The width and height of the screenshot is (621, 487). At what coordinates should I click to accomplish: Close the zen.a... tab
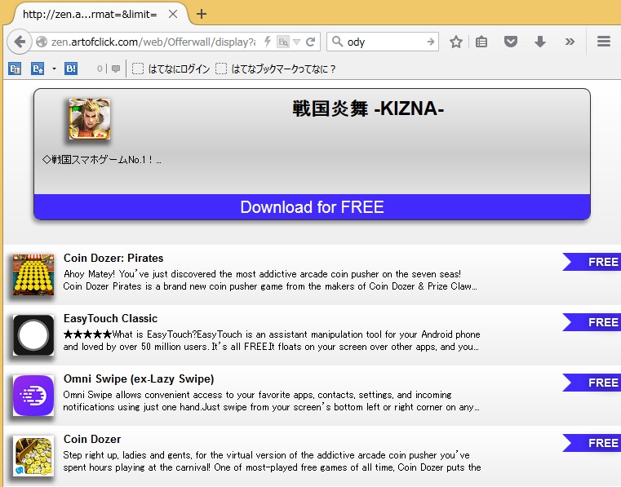pos(173,14)
